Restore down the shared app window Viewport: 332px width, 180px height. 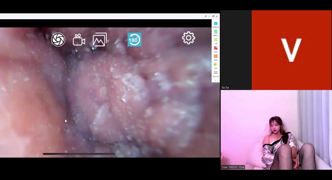[213, 16]
